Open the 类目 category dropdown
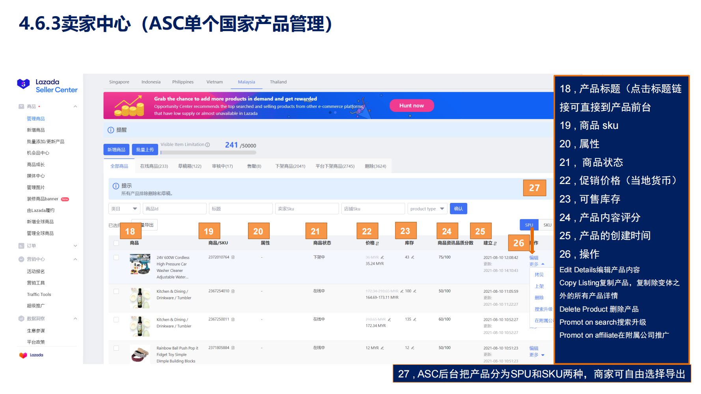This screenshot has height=394, width=701. coord(124,208)
